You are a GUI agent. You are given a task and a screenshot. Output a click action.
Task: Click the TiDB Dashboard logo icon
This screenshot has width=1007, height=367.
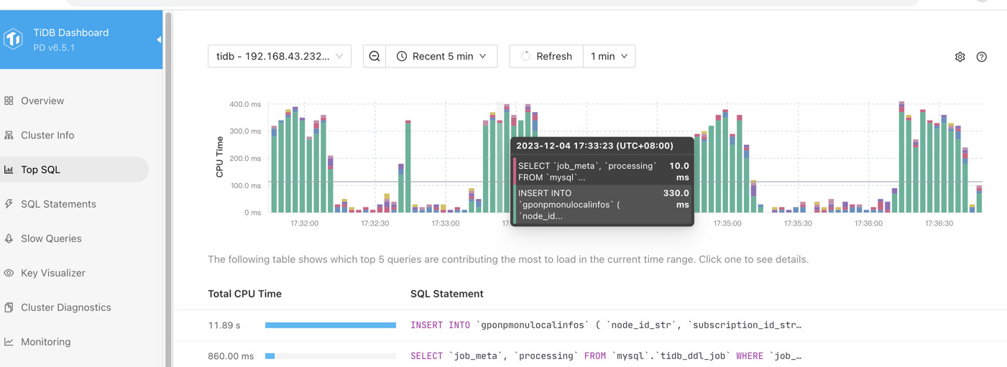pos(14,39)
